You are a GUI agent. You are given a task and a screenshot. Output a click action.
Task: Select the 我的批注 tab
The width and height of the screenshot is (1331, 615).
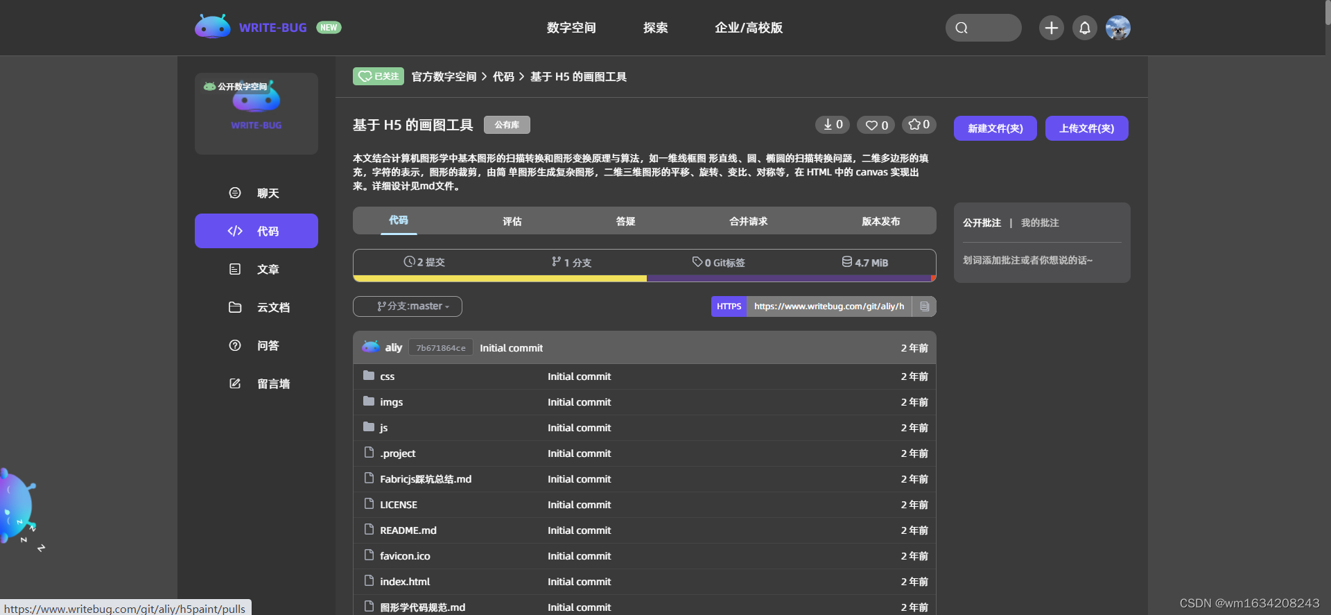click(x=1040, y=223)
